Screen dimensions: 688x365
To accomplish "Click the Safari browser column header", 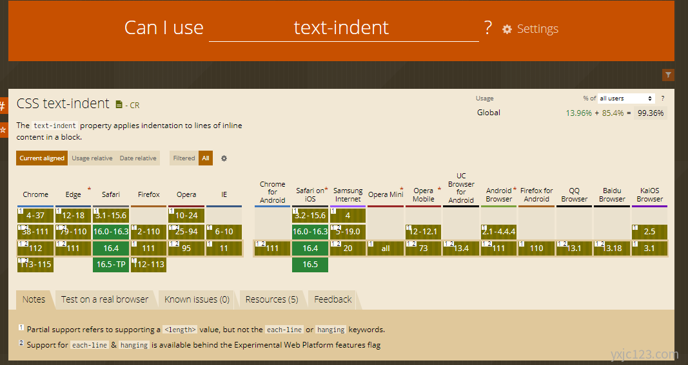I will 110,194.
